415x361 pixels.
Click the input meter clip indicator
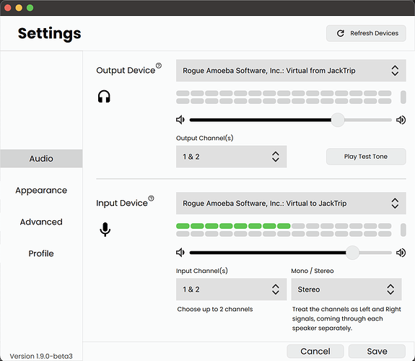coord(403,230)
